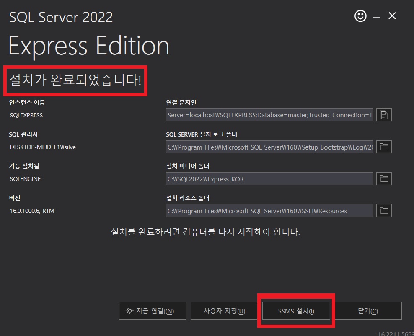Copy the connection string using the copy icon
The image size is (414, 336).
click(x=383, y=115)
